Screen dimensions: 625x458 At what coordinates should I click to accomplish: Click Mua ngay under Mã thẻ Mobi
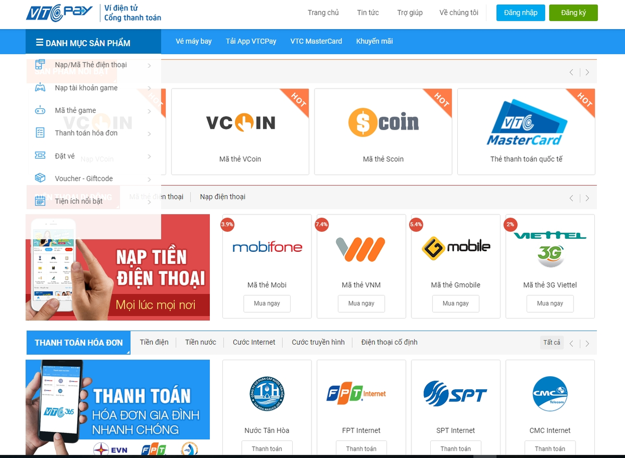coord(267,303)
